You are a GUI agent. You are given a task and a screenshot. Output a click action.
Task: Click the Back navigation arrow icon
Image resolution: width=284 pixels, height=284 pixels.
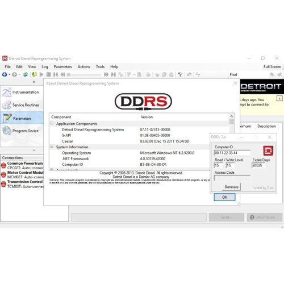pyautogui.click(x=5, y=74)
